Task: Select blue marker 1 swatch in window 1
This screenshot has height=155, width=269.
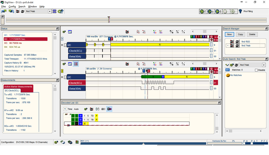Action: pos(194,37)
